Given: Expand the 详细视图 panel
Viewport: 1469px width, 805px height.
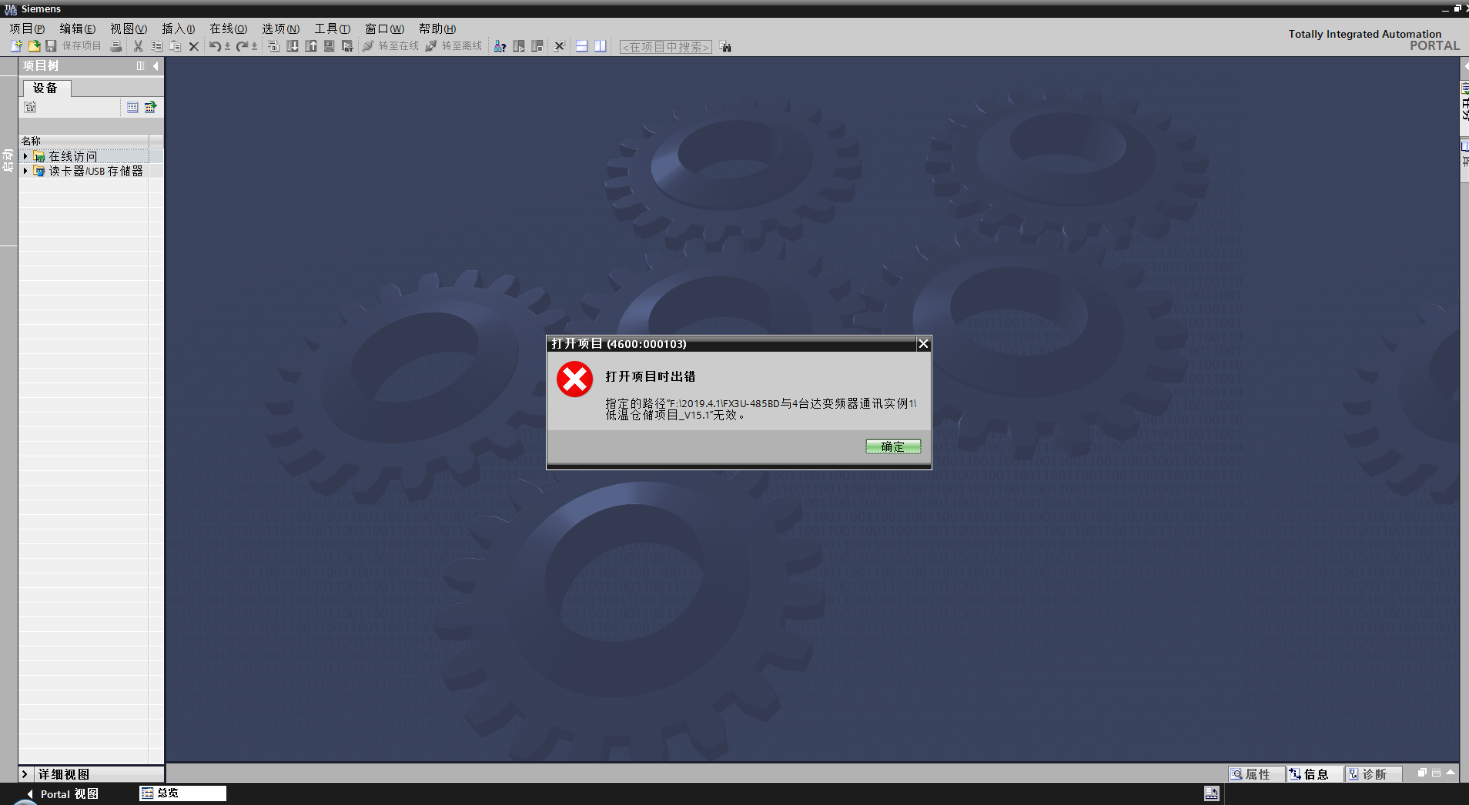Looking at the screenshot, I should pyautogui.click(x=25, y=774).
